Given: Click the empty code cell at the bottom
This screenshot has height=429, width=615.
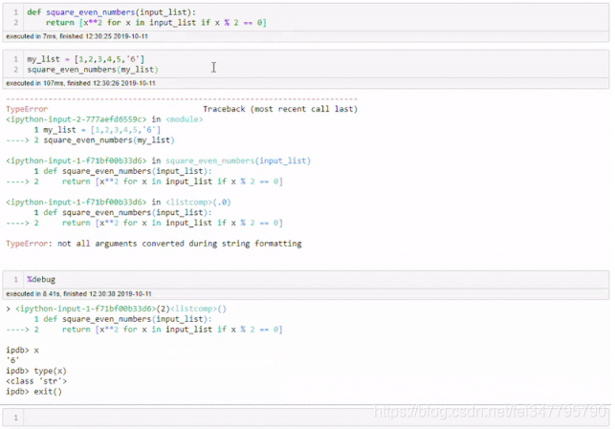Looking at the screenshot, I should click(306, 418).
